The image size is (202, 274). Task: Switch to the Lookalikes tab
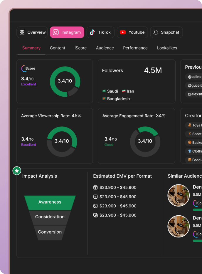pos(167,48)
